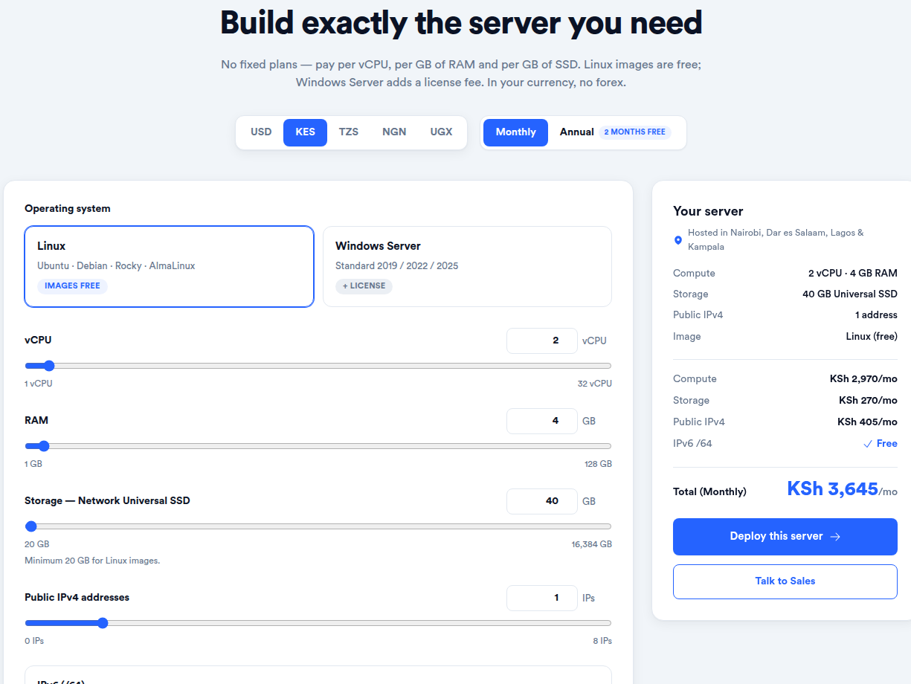Click the 8 IPs maximum label
This screenshot has width=911, height=684.
602,641
